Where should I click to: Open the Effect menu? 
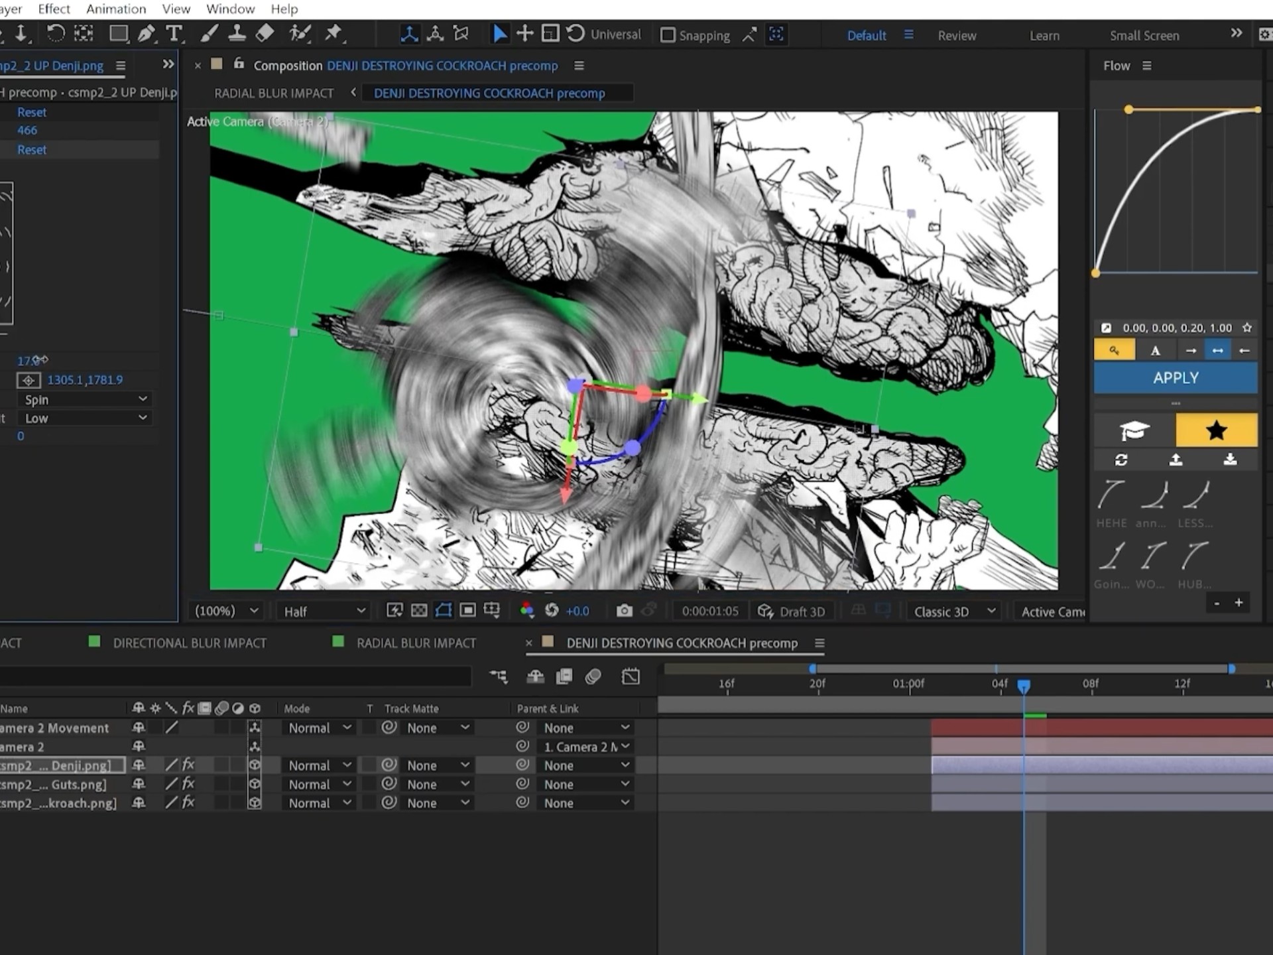(54, 9)
